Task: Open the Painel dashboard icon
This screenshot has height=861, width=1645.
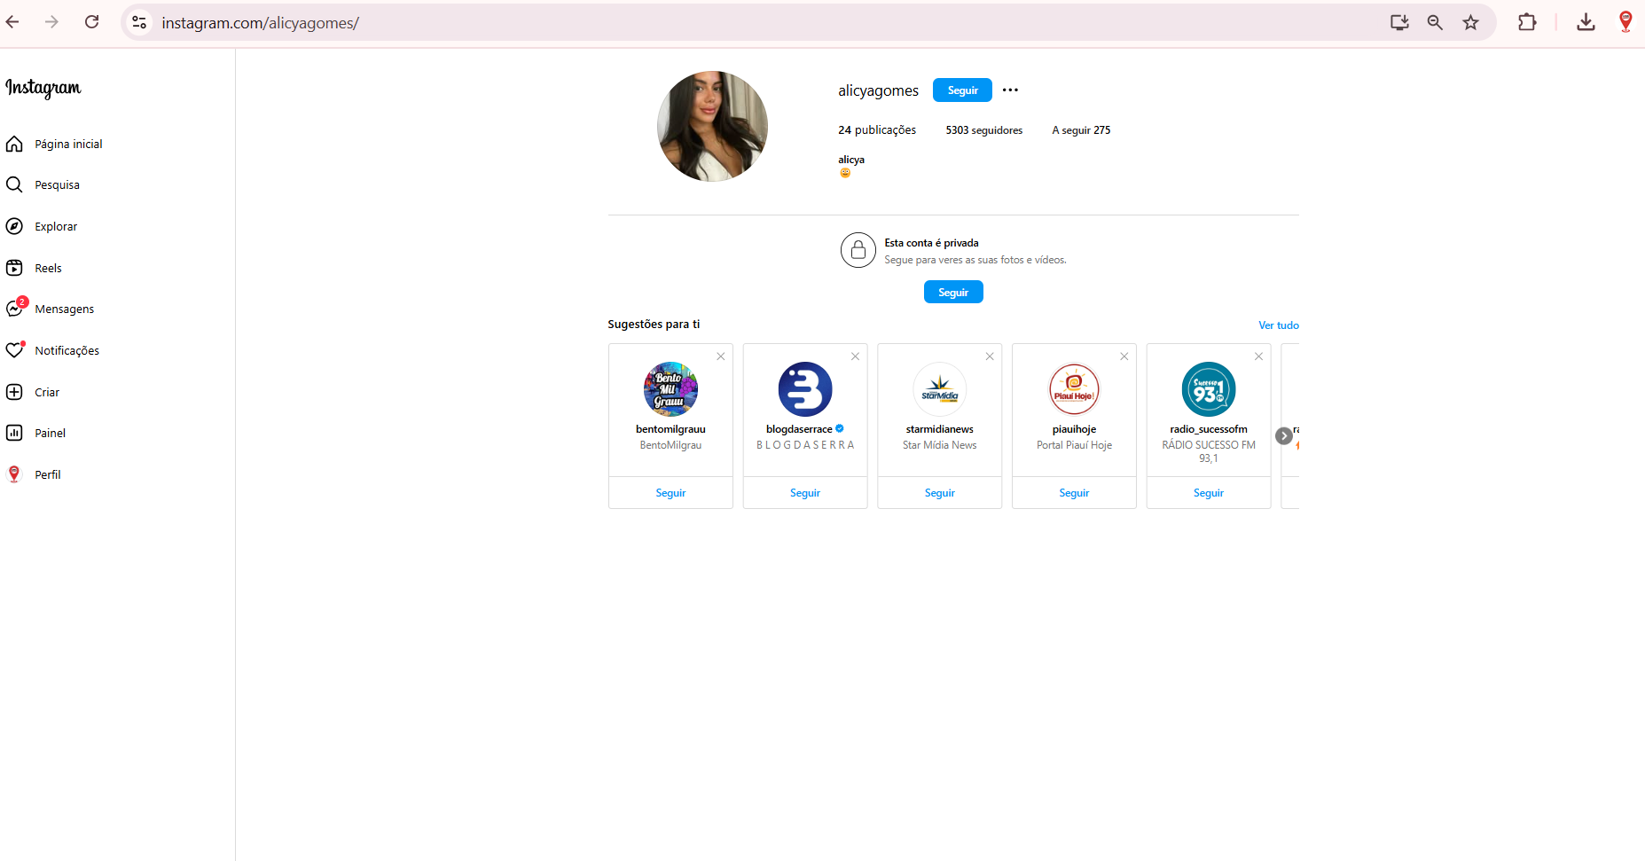Action: (14, 433)
